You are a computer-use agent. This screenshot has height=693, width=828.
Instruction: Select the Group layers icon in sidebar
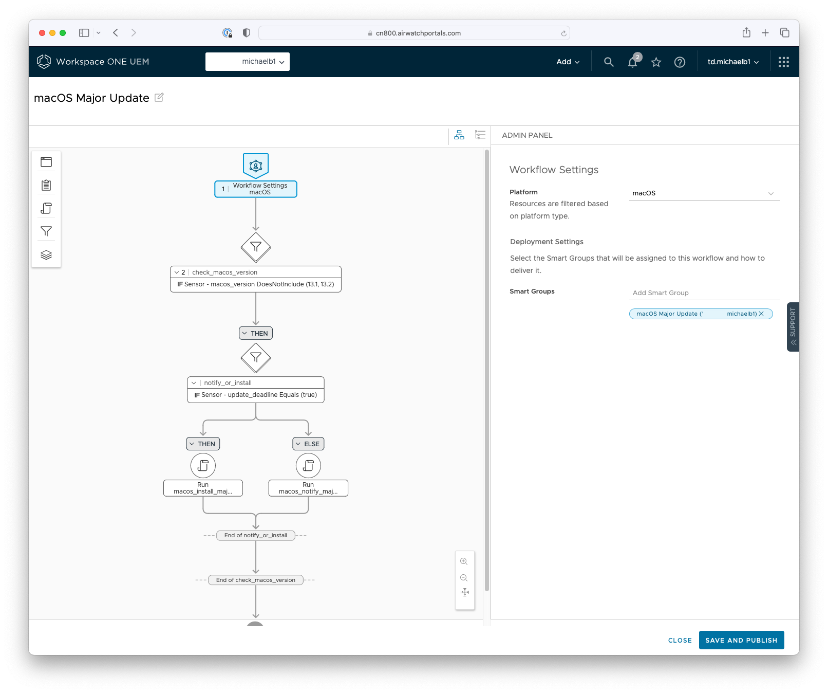click(46, 254)
